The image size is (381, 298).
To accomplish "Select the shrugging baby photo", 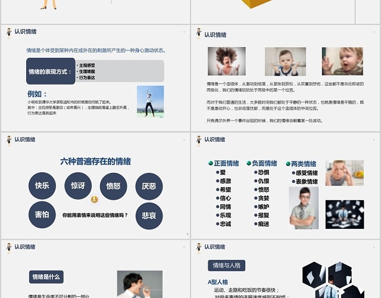I will [x=285, y=61].
